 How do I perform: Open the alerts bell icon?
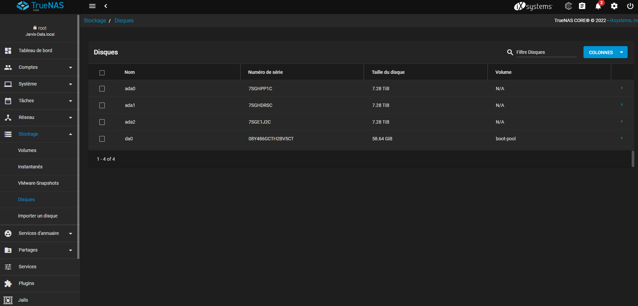click(598, 6)
